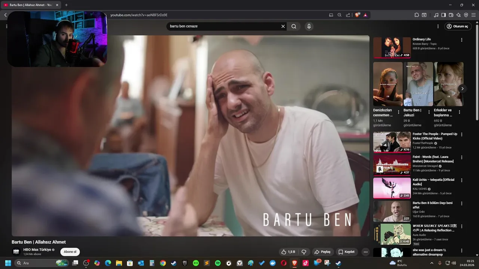
Task: Expand the system tray hidden icons chevron
Action: [431, 263]
